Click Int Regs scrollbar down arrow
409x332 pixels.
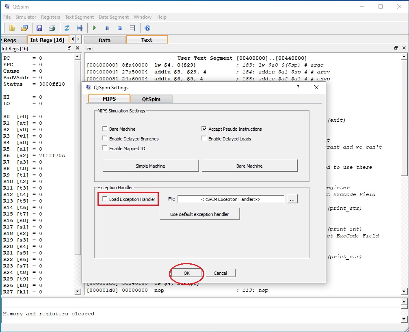point(78,291)
